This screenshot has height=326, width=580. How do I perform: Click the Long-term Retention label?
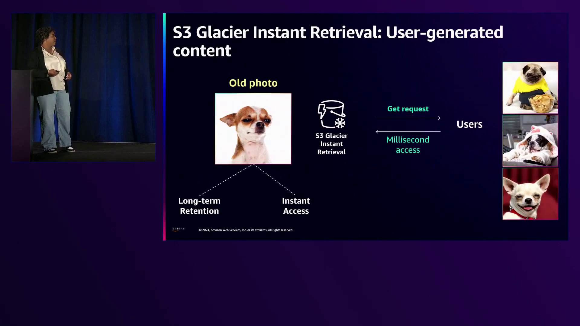[x=199, y=206]
